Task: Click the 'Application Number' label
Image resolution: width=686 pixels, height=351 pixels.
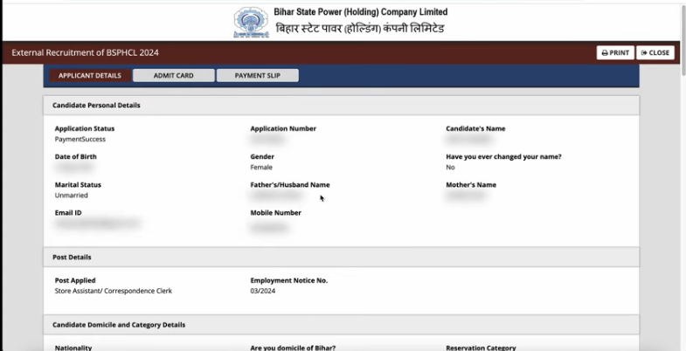Action: [x=283, y=129]
